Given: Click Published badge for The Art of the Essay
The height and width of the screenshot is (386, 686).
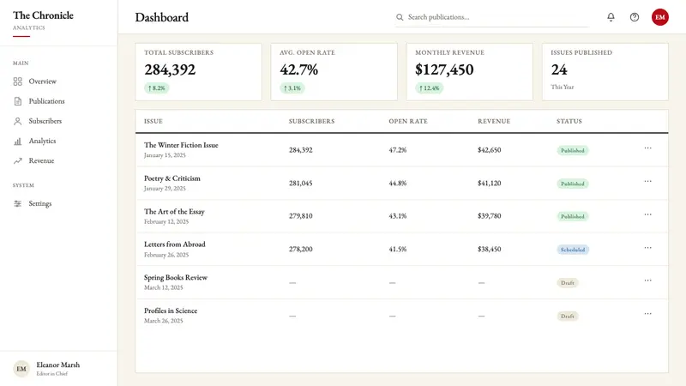Looking at the screenshot, I should [573, 217].
